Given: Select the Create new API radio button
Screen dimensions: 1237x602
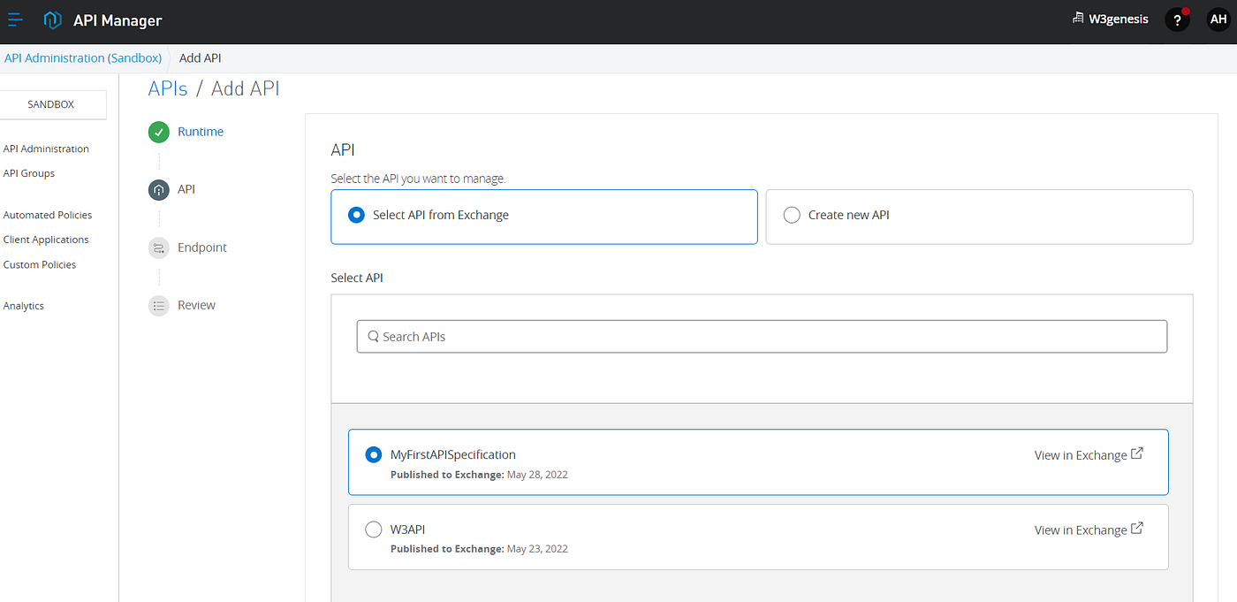Looking at the screenshot, I should coord(792,215).
